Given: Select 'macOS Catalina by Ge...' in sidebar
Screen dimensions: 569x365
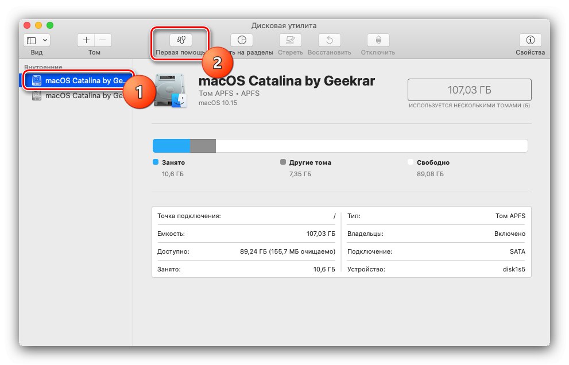Looking at the screenshot, I should pos(80,80).
